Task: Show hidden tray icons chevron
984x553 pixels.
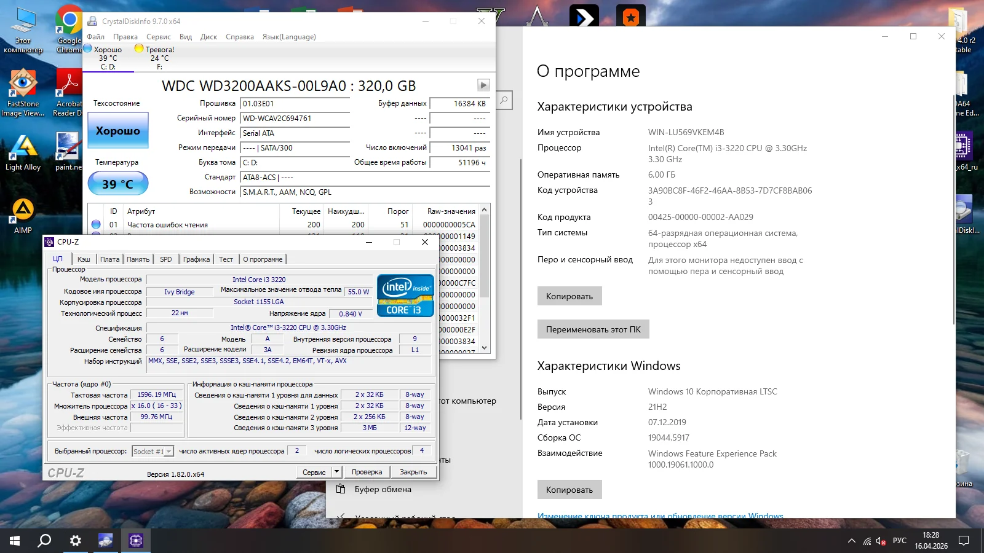Action: 851,541
